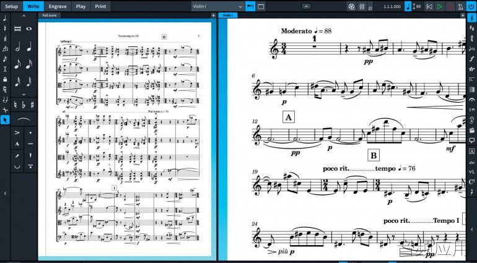Image resolution: width=477 pixels, height=263 pixels.
Task: Rewind to beginning of flow
Action: pyautogui.click(x=429, y=6)
